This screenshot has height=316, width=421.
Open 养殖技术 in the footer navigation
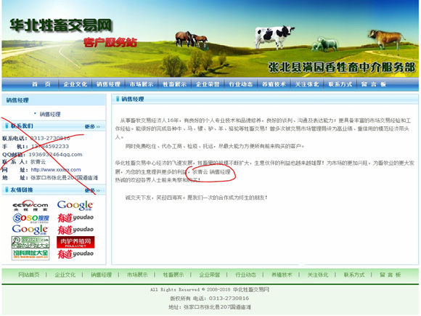pyautogui.click(x=282, y=275)
